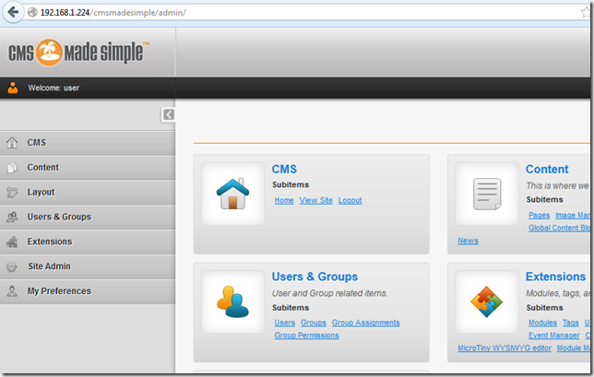Viewport: 594px width, 377px height.
Task: Click the browser address bar URL
Action: [113, 13]
